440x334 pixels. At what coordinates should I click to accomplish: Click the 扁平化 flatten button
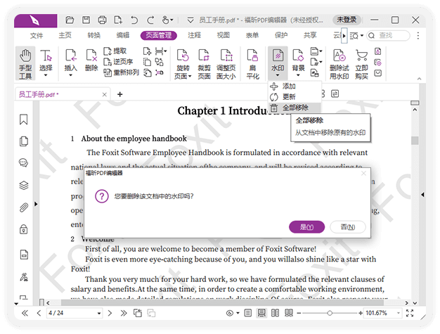252,64
